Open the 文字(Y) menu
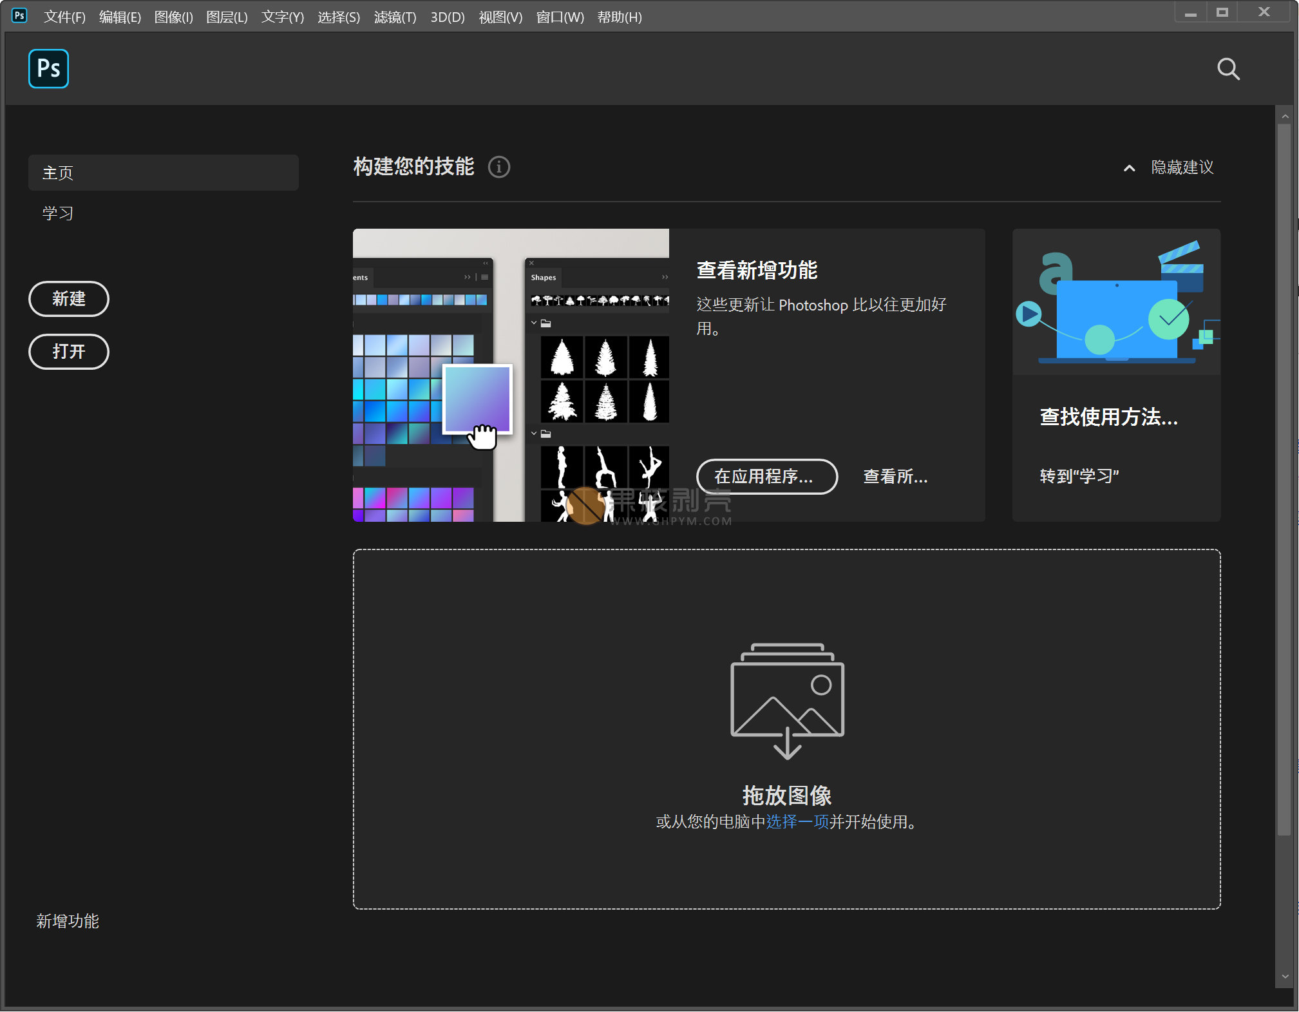 coord(283,17)
